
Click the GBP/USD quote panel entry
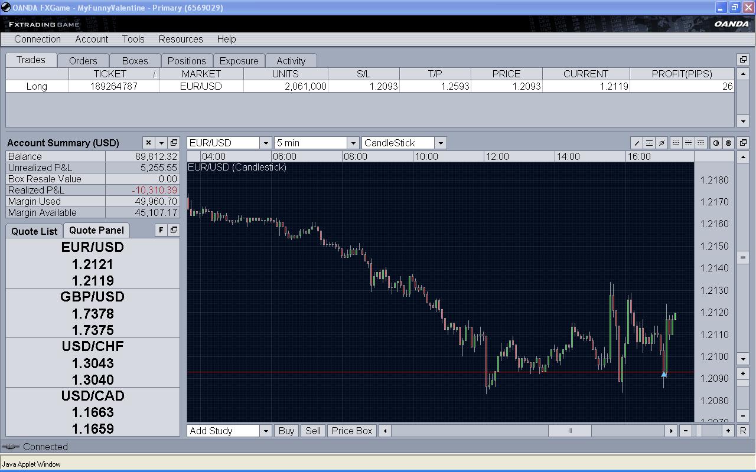pyautogui.click(x=93, y=313)
